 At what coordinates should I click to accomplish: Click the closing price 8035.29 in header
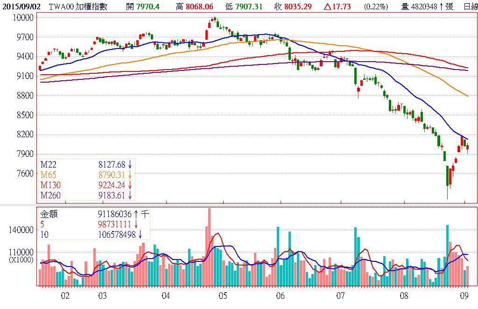click(300, 7)
